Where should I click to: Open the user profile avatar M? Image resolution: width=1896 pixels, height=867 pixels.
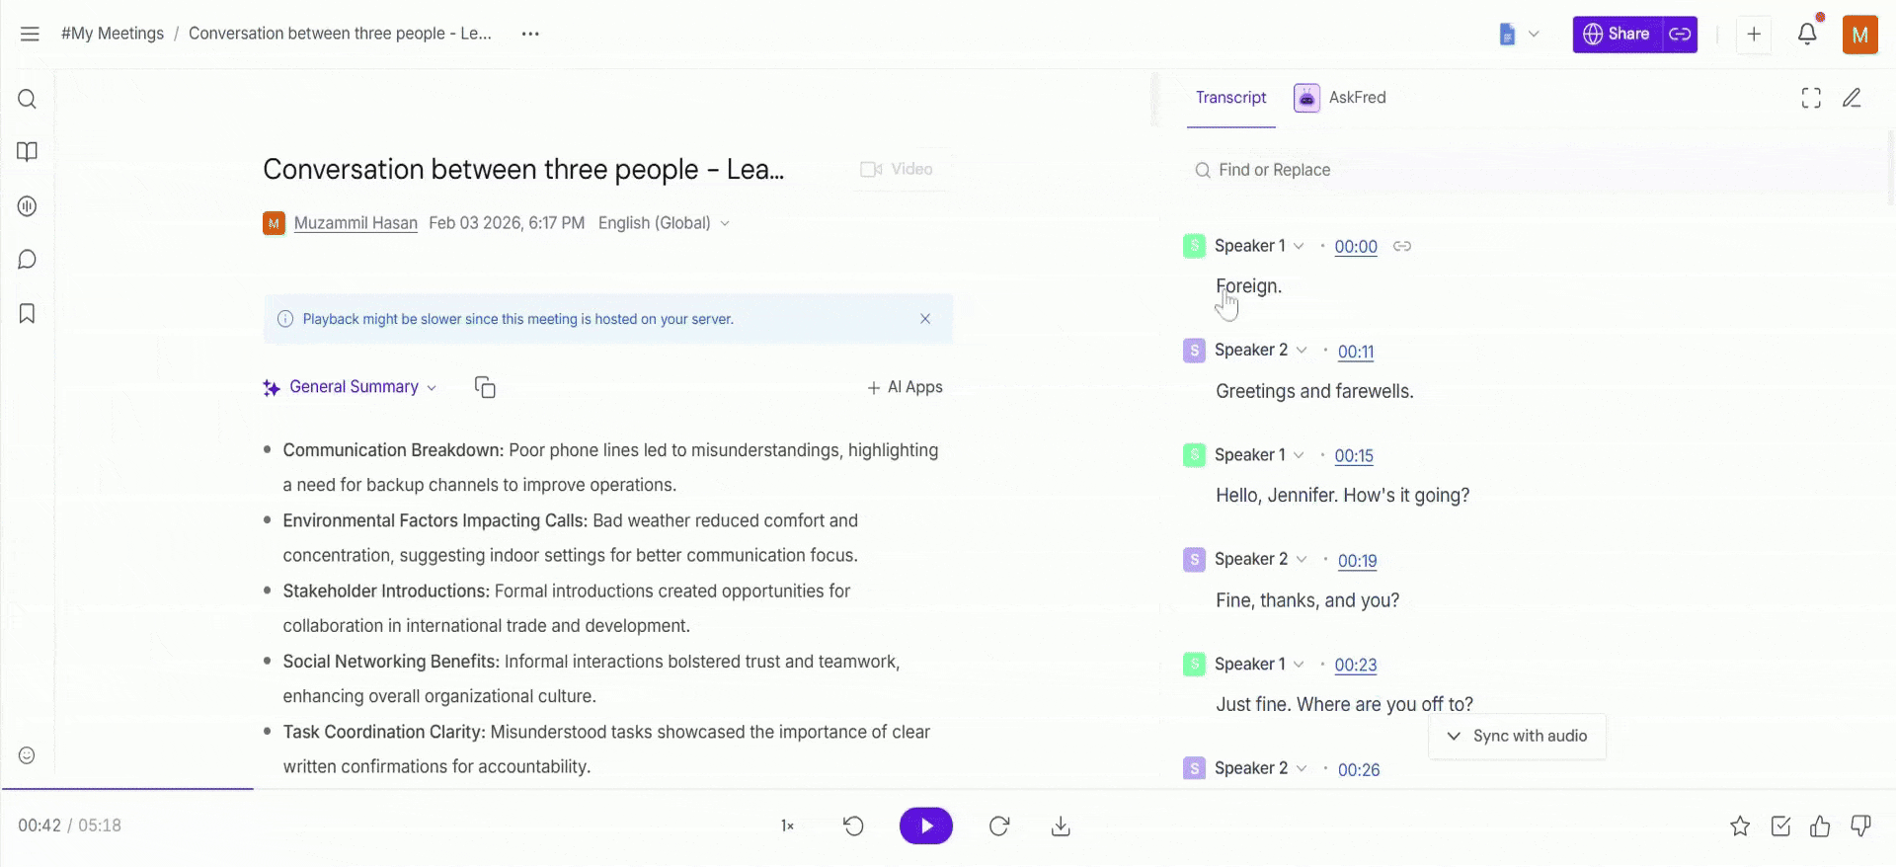(x=1860, y=35)
